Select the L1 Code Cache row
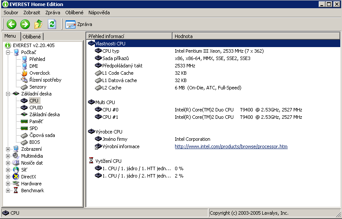342x219 pixels. [213, 73]
